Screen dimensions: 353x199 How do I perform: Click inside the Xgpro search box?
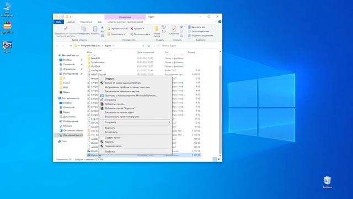(x=186, y=46)
